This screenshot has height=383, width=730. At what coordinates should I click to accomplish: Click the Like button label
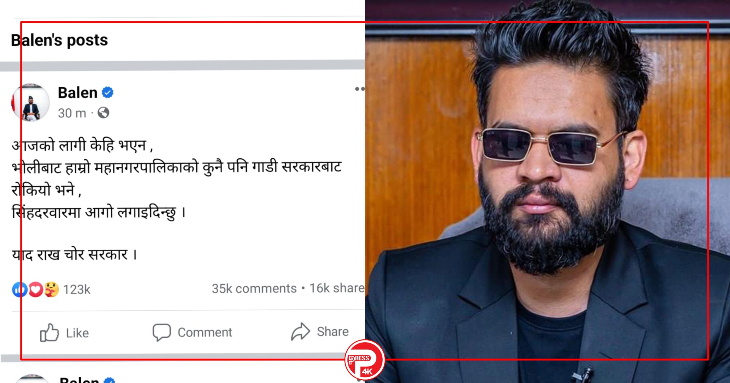pyautogui.click(x=77, y=333)
